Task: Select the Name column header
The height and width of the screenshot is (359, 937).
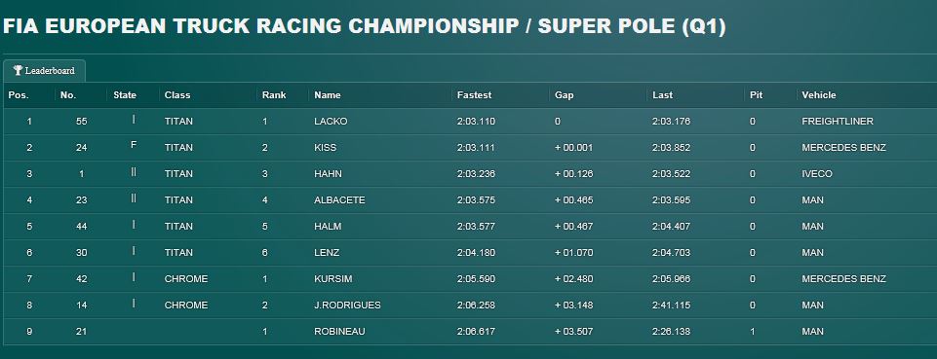Action: (328, 94)
